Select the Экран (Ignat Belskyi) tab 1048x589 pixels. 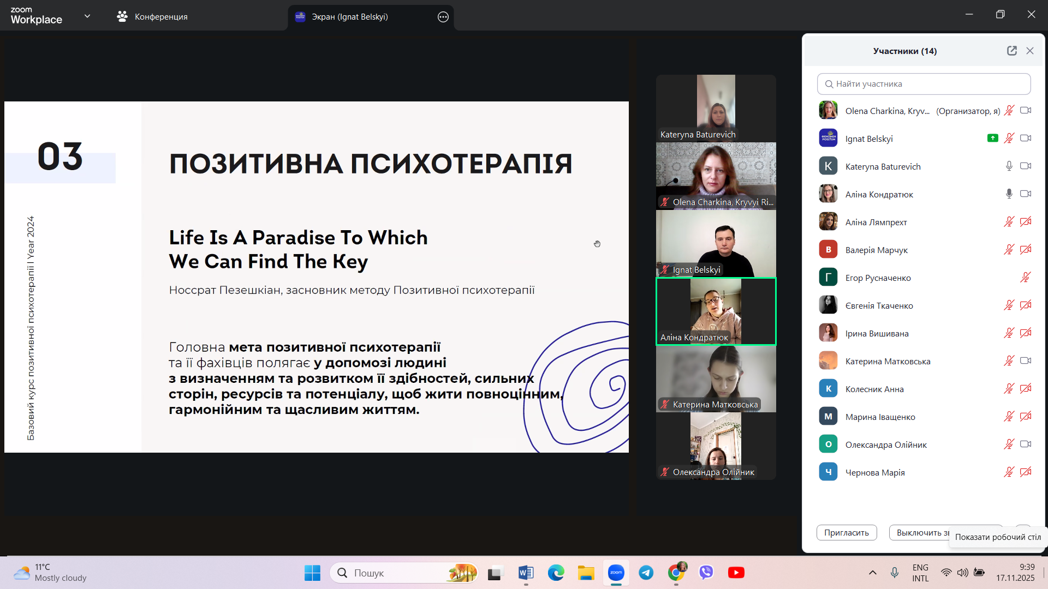click(349, 17)
